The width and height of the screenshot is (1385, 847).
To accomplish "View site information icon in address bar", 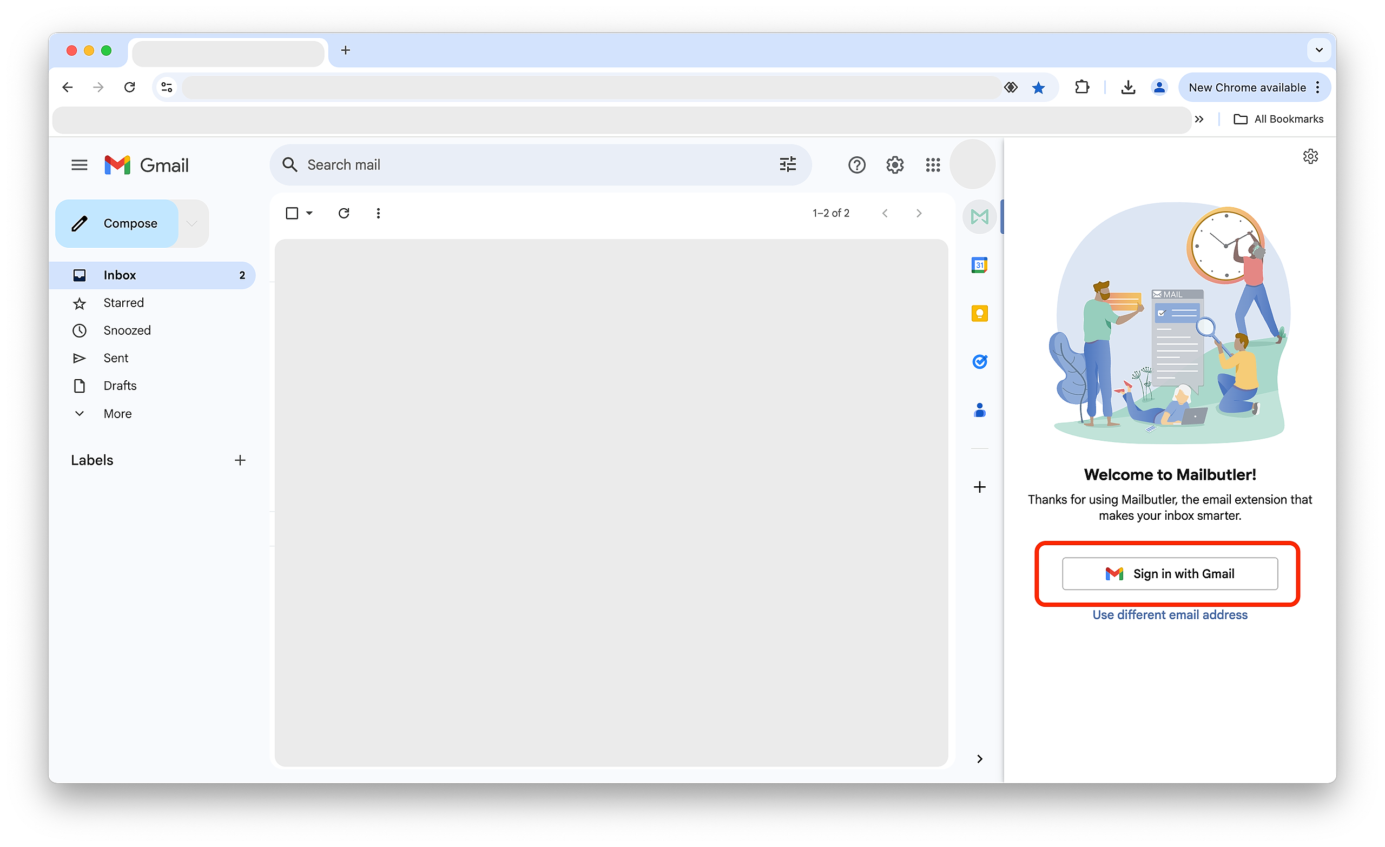I will 167,87.
